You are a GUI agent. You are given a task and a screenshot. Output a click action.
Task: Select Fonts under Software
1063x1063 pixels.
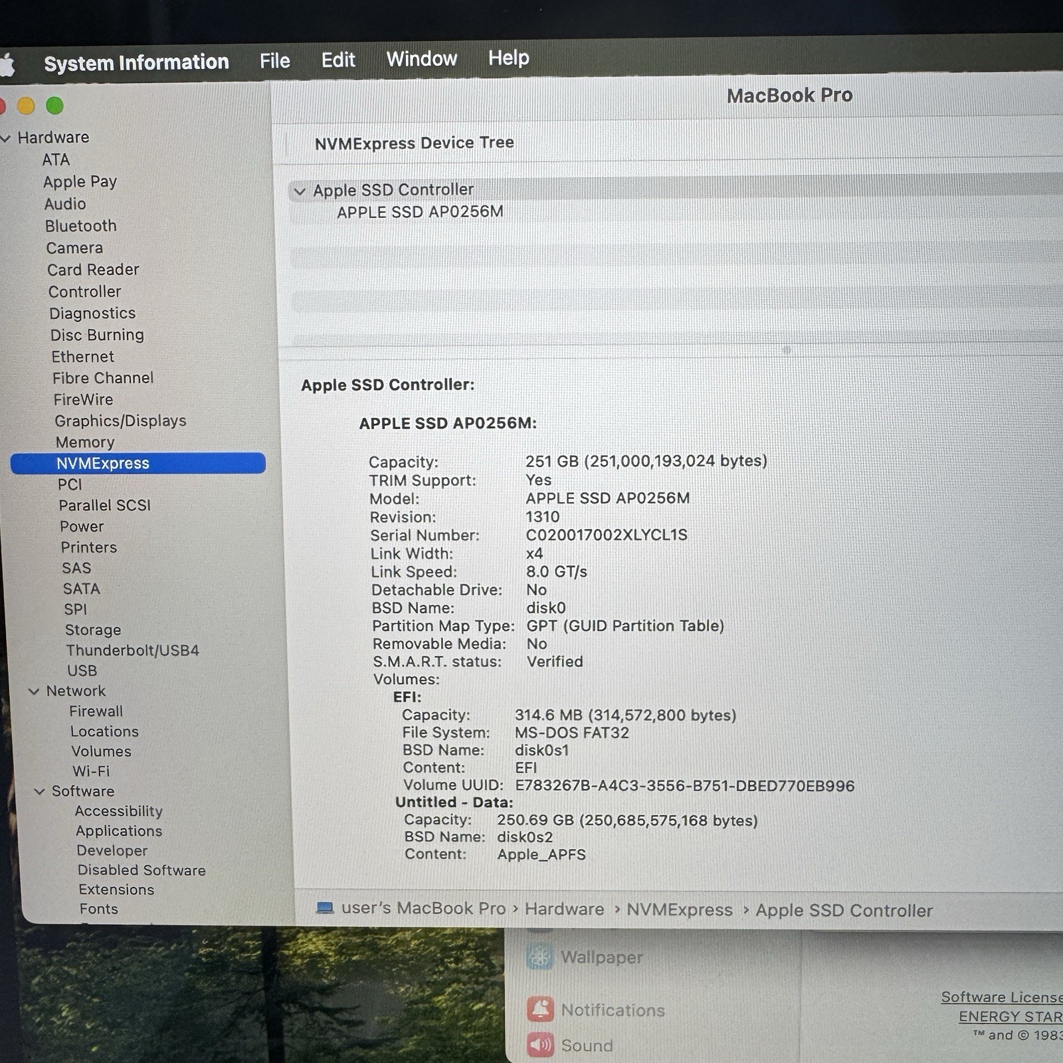98,909
